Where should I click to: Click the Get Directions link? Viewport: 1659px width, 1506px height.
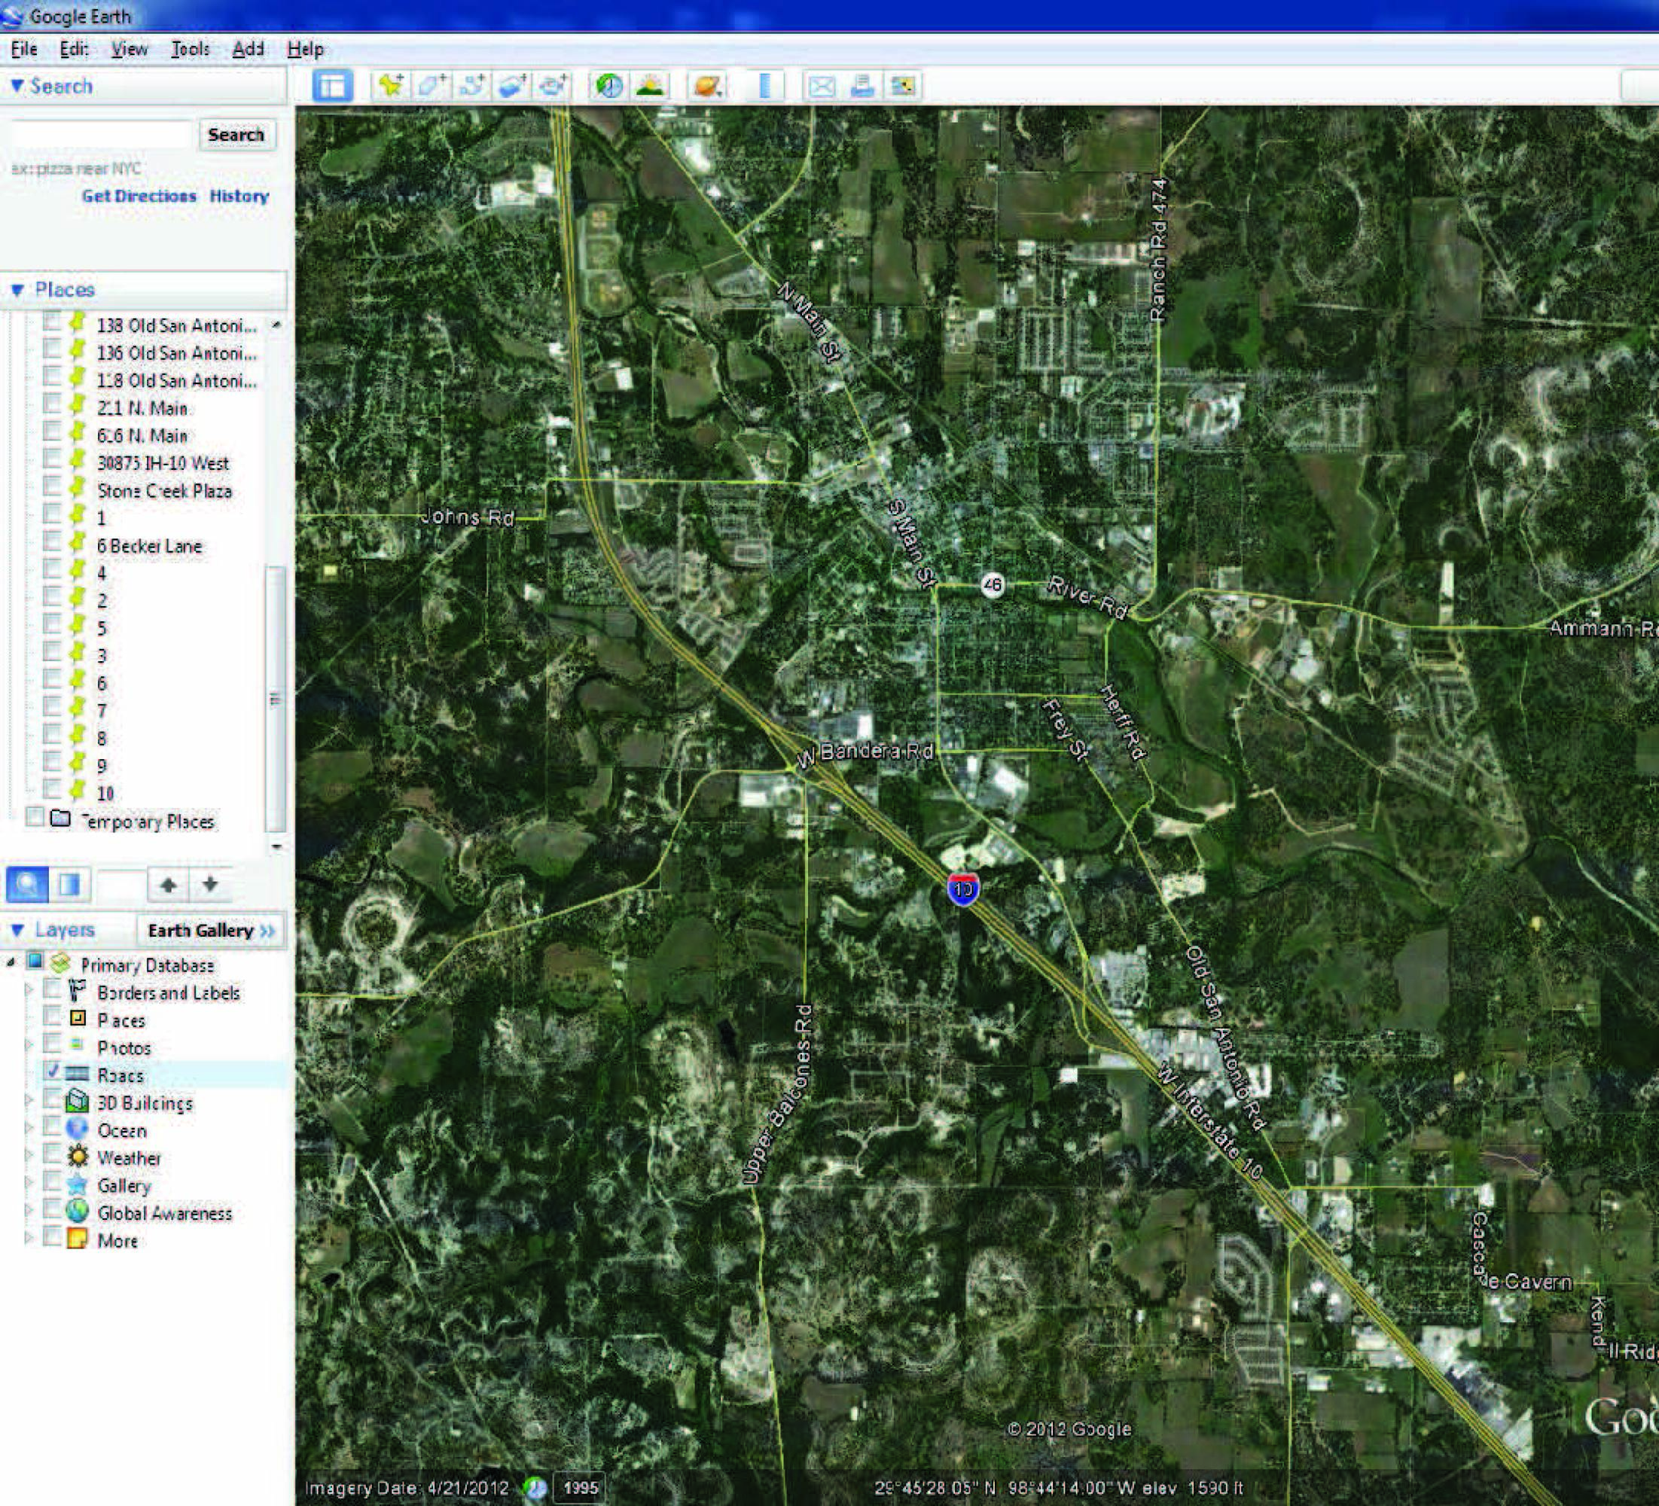139,196
